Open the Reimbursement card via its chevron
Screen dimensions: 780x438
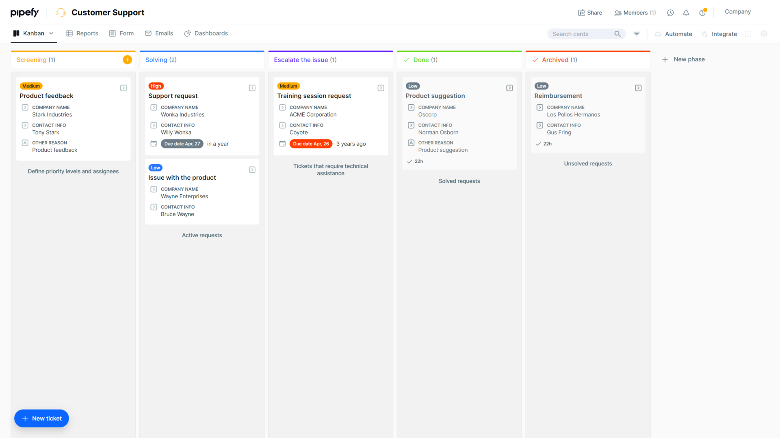pyautogui.click(x=638, y=88)
